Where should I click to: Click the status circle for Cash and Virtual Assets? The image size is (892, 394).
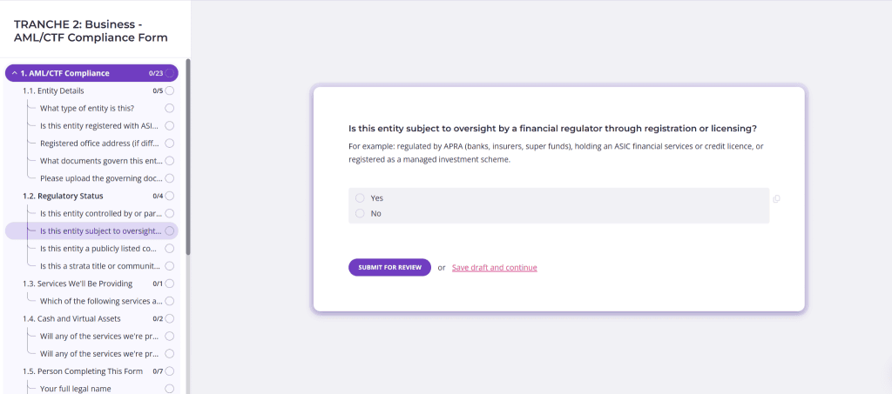170,318
